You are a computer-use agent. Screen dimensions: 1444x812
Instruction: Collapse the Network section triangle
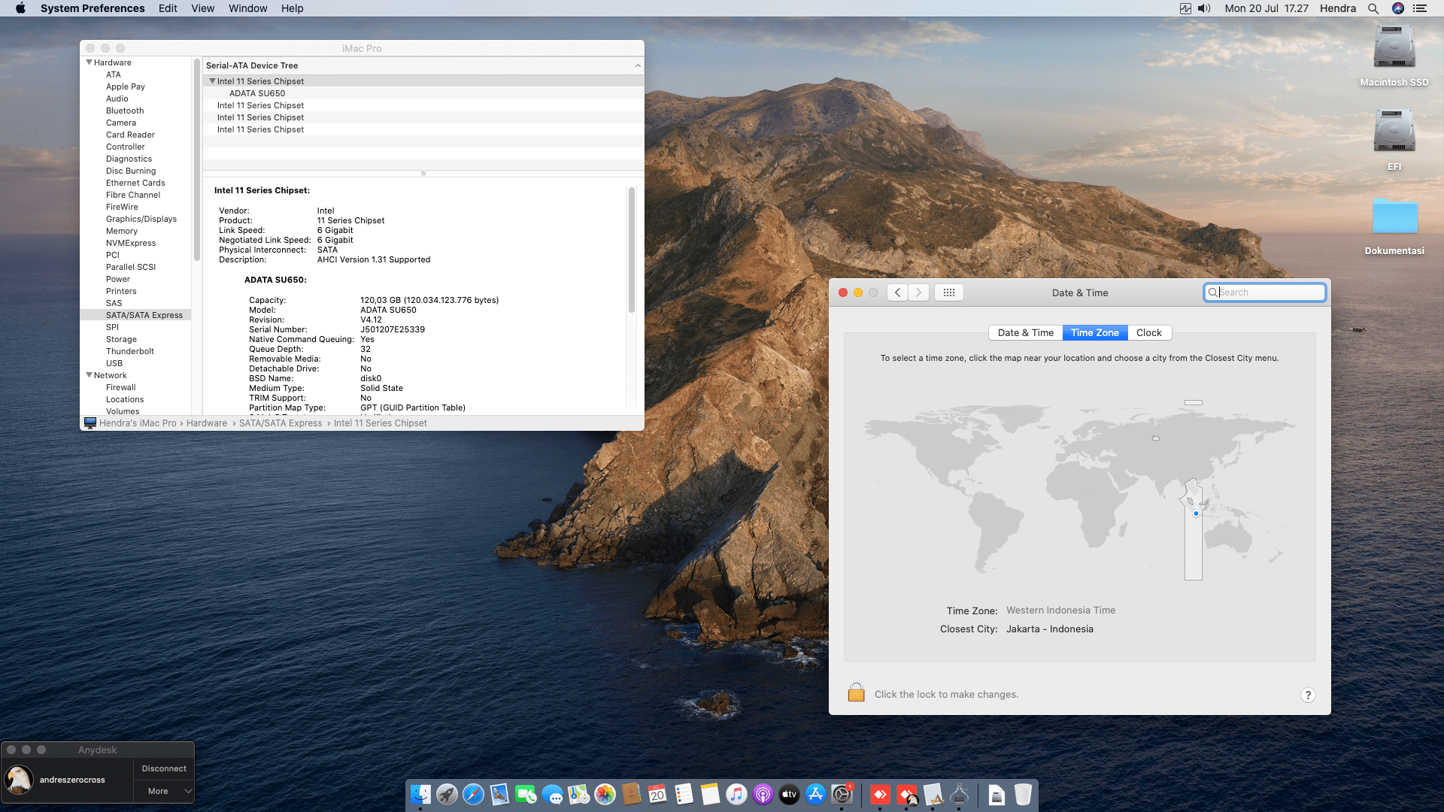(x=89, y=375)
